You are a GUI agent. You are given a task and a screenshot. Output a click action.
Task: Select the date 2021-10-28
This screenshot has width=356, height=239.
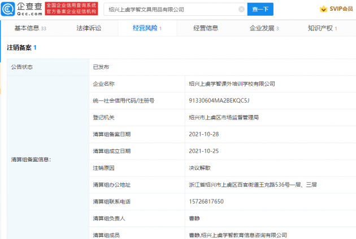(204, 134)
